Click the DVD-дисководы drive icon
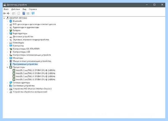Image resolution: width=168 pixels, height=121 pixels. pyautogui.click(x=11, y=24)
